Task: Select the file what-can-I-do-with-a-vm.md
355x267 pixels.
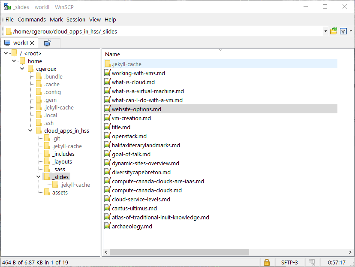Action: (147, 100)
